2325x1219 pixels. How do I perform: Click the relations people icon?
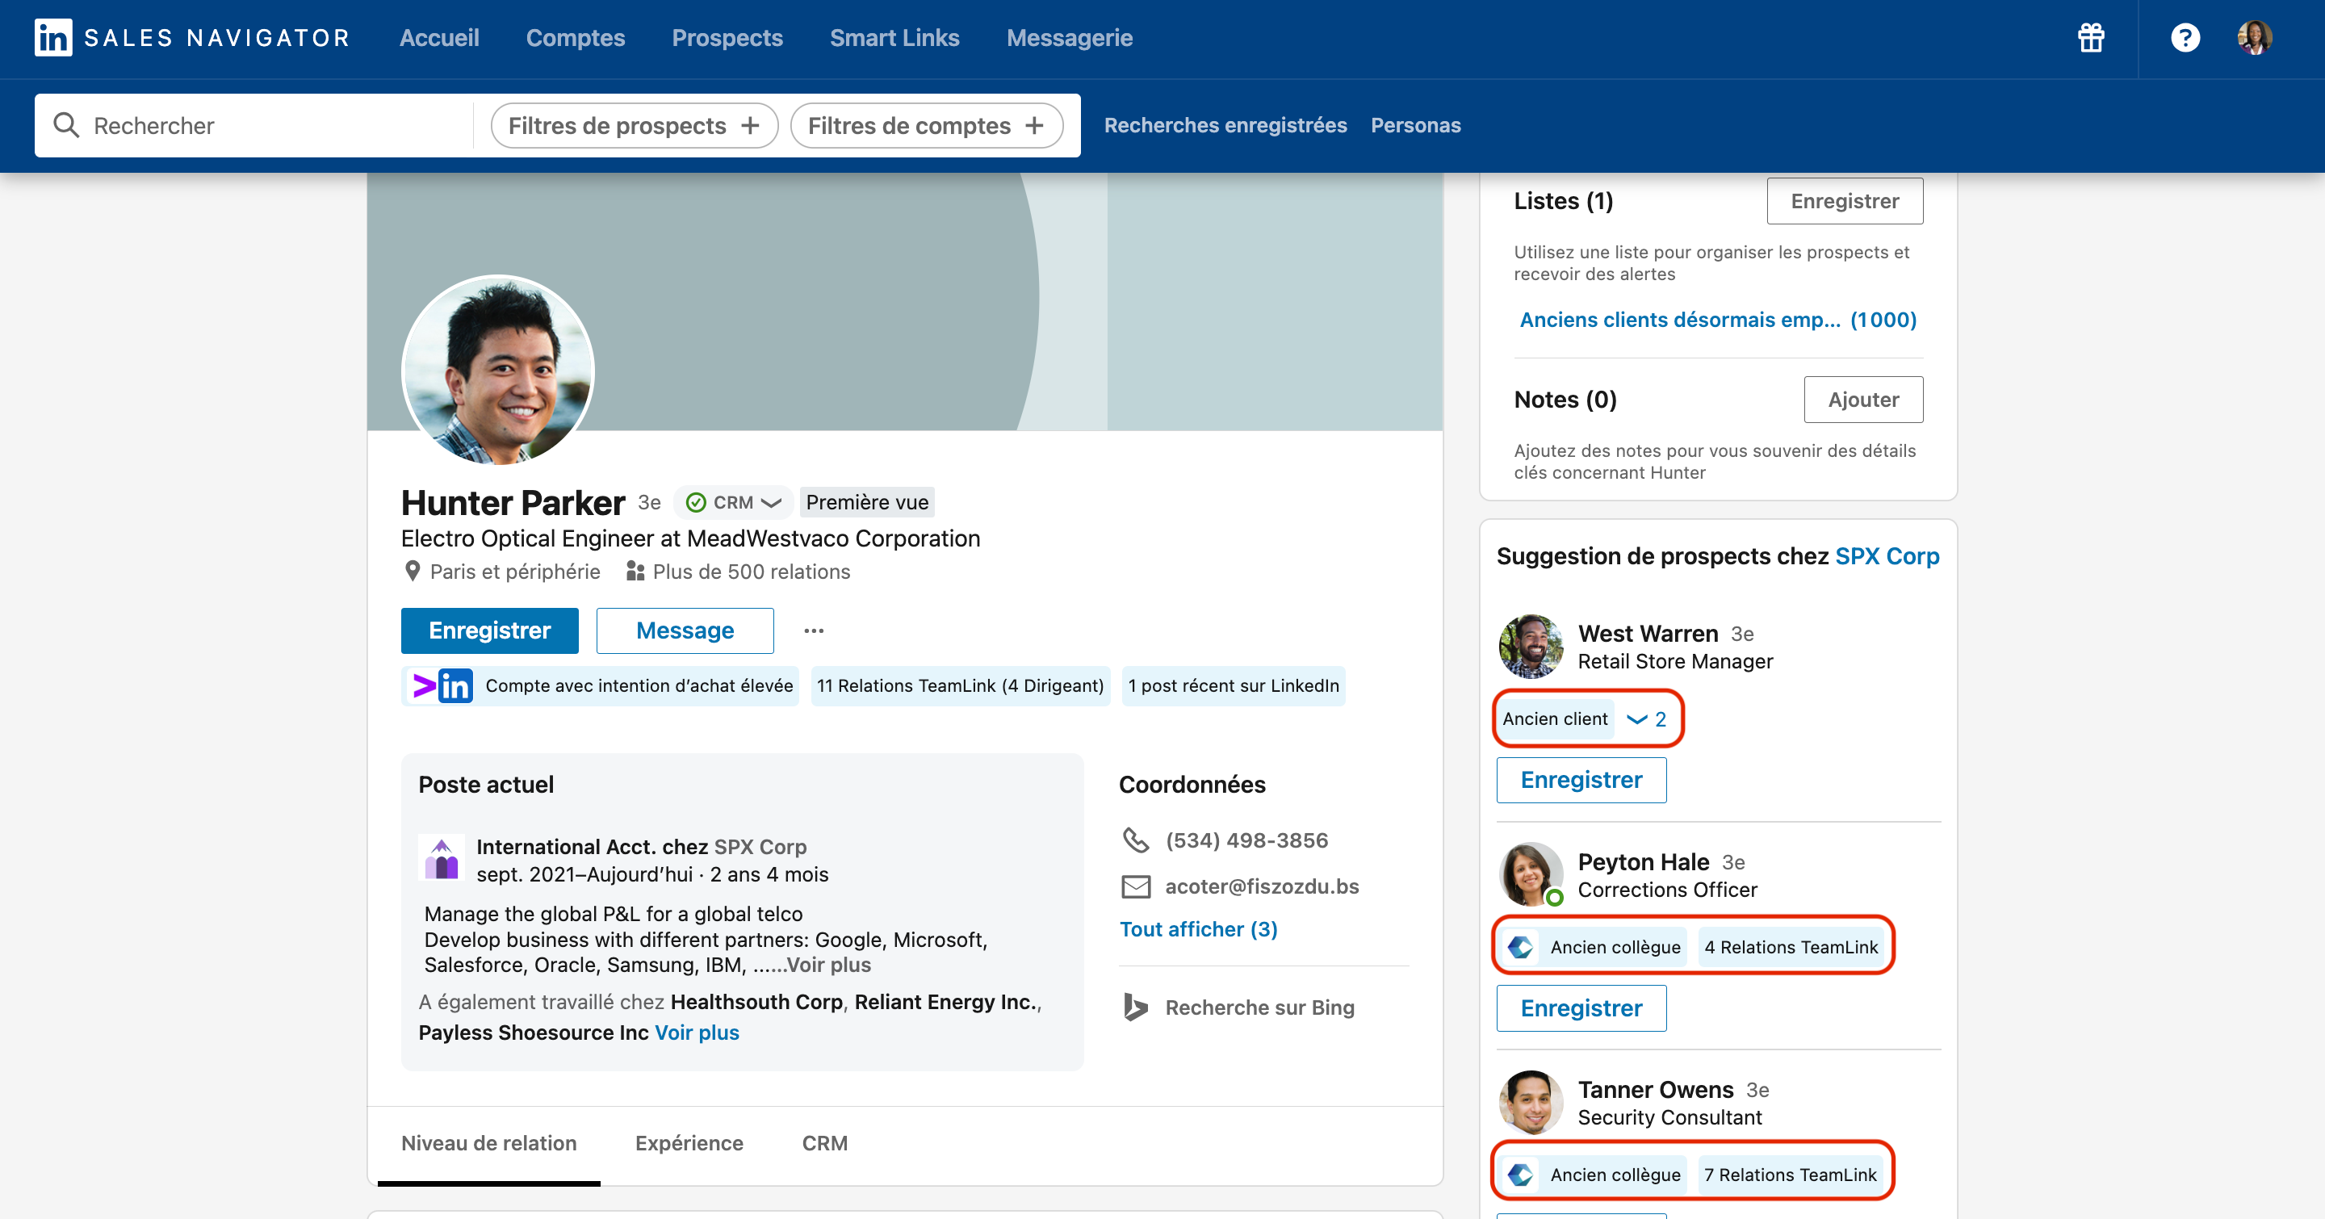[x=635, y=571]
